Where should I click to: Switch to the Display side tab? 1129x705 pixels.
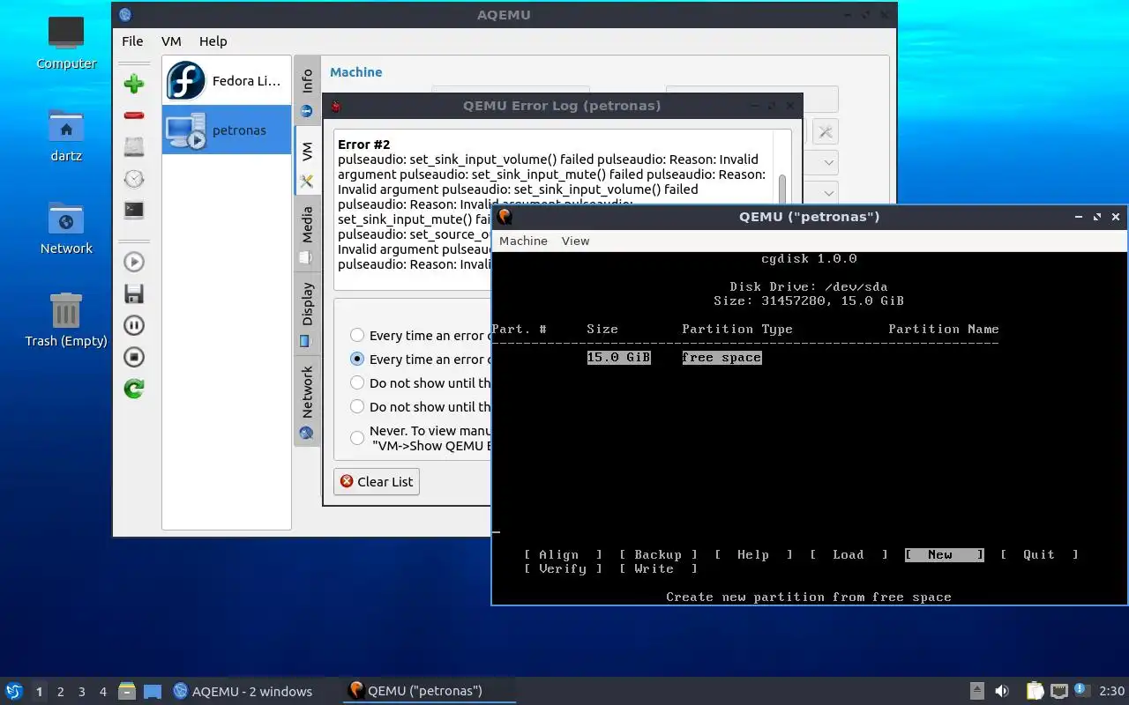coord(307,314)
